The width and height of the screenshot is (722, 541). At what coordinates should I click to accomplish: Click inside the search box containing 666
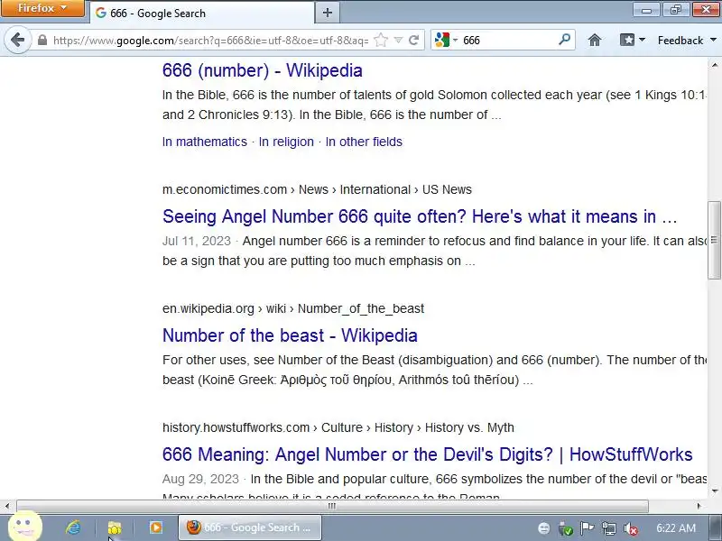pyautogui.click(x=508, y=41)
